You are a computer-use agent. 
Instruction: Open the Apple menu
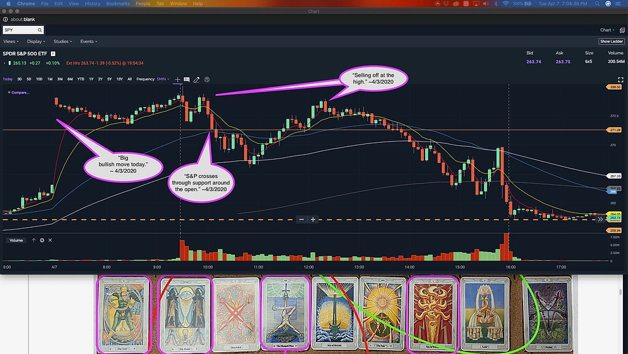8,4
